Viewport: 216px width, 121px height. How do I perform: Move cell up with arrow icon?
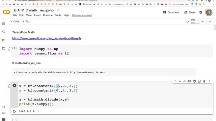point(175,81)
